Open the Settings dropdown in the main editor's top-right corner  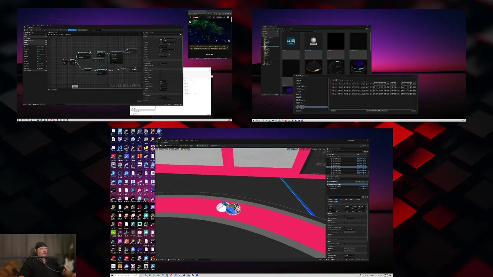(x=364, y=145)
